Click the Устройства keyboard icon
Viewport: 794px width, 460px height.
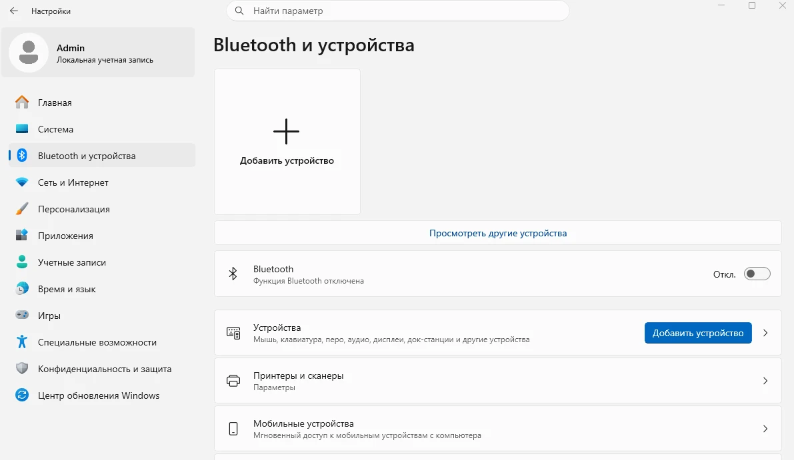tap(233, 333)
